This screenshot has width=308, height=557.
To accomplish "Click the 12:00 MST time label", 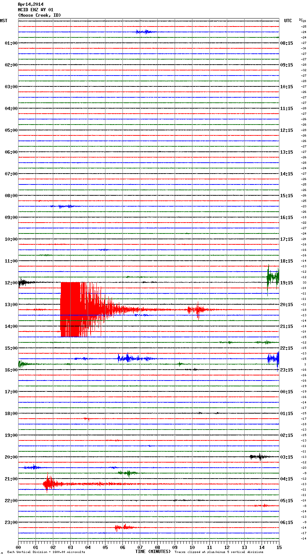I will (x=11, y=283).
